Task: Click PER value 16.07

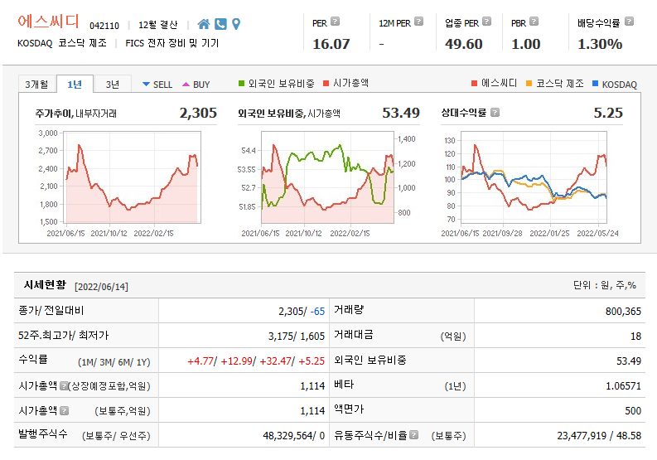Action: point(331,44)
